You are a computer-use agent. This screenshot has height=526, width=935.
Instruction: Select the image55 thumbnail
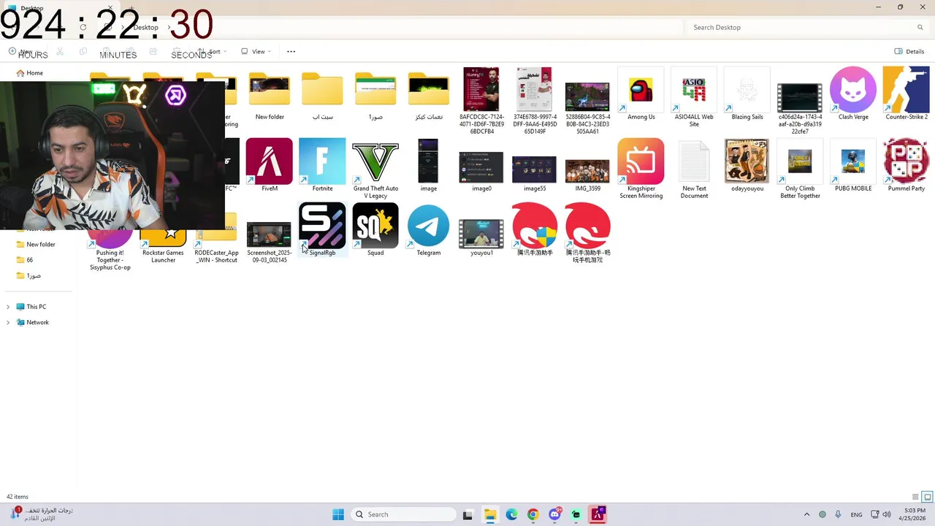pos(535,169)
